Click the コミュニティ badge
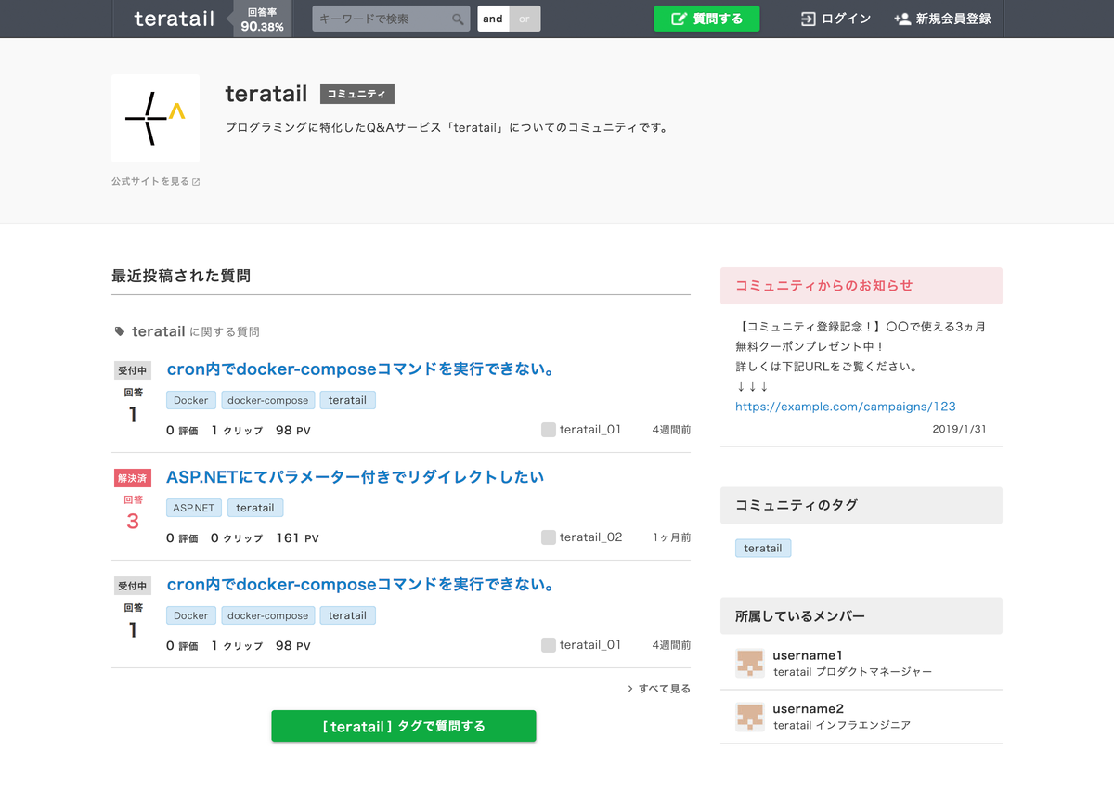This screenshot has height=789, width=1114. coord(357,94)
